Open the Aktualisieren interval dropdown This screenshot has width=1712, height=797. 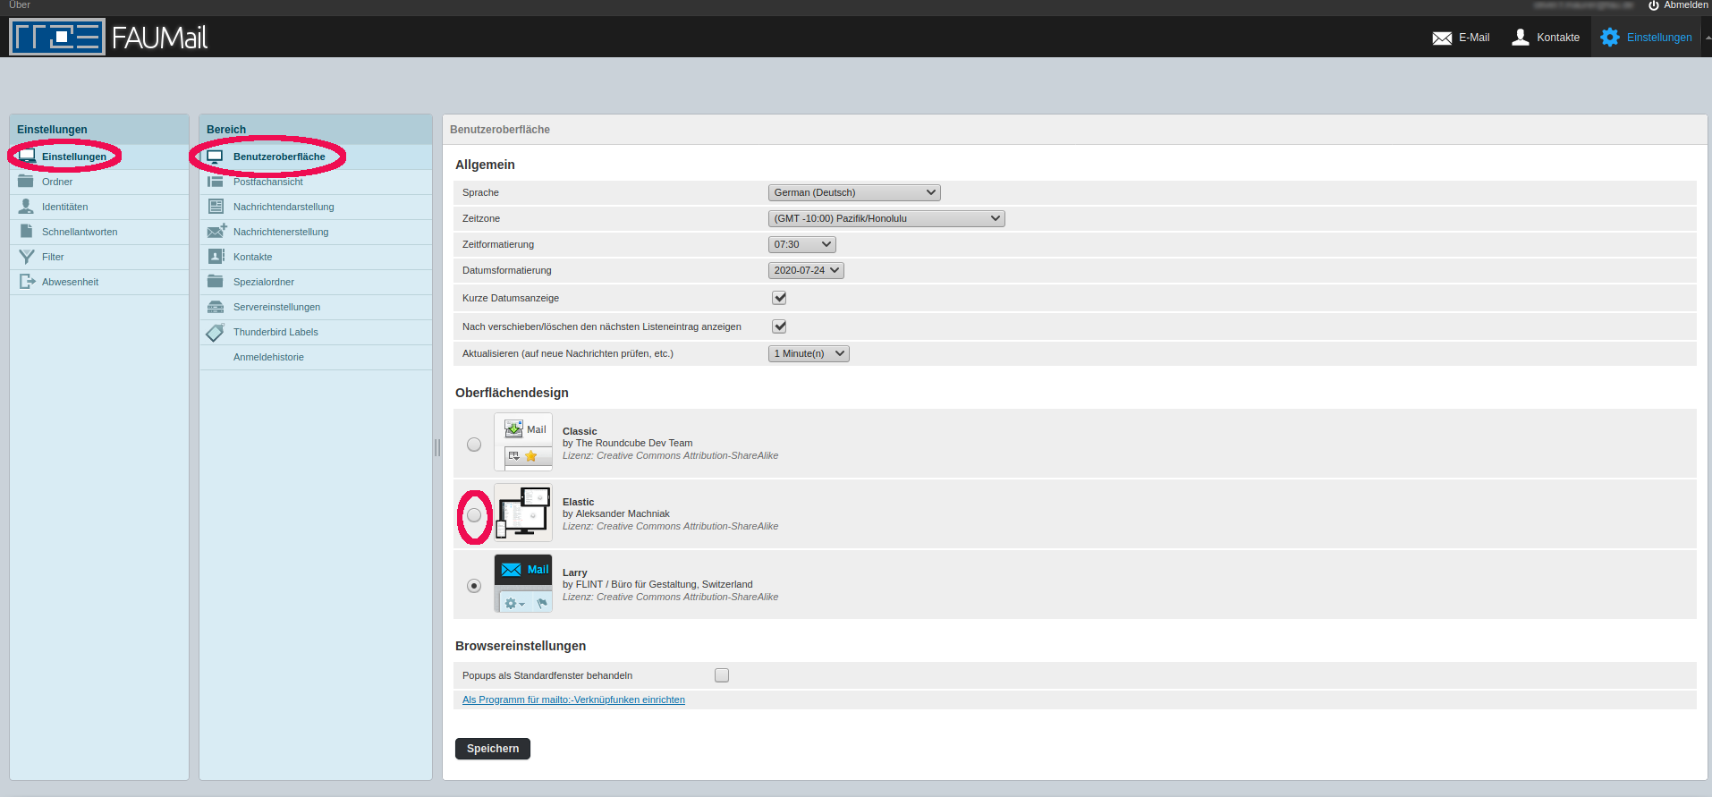point(808,353)
